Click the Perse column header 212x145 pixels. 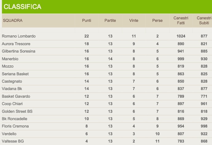click(157, 21)
